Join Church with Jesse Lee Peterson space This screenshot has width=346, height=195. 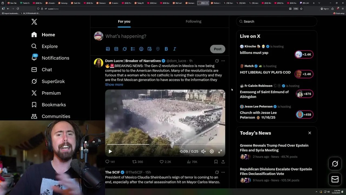tap(304, 115)
